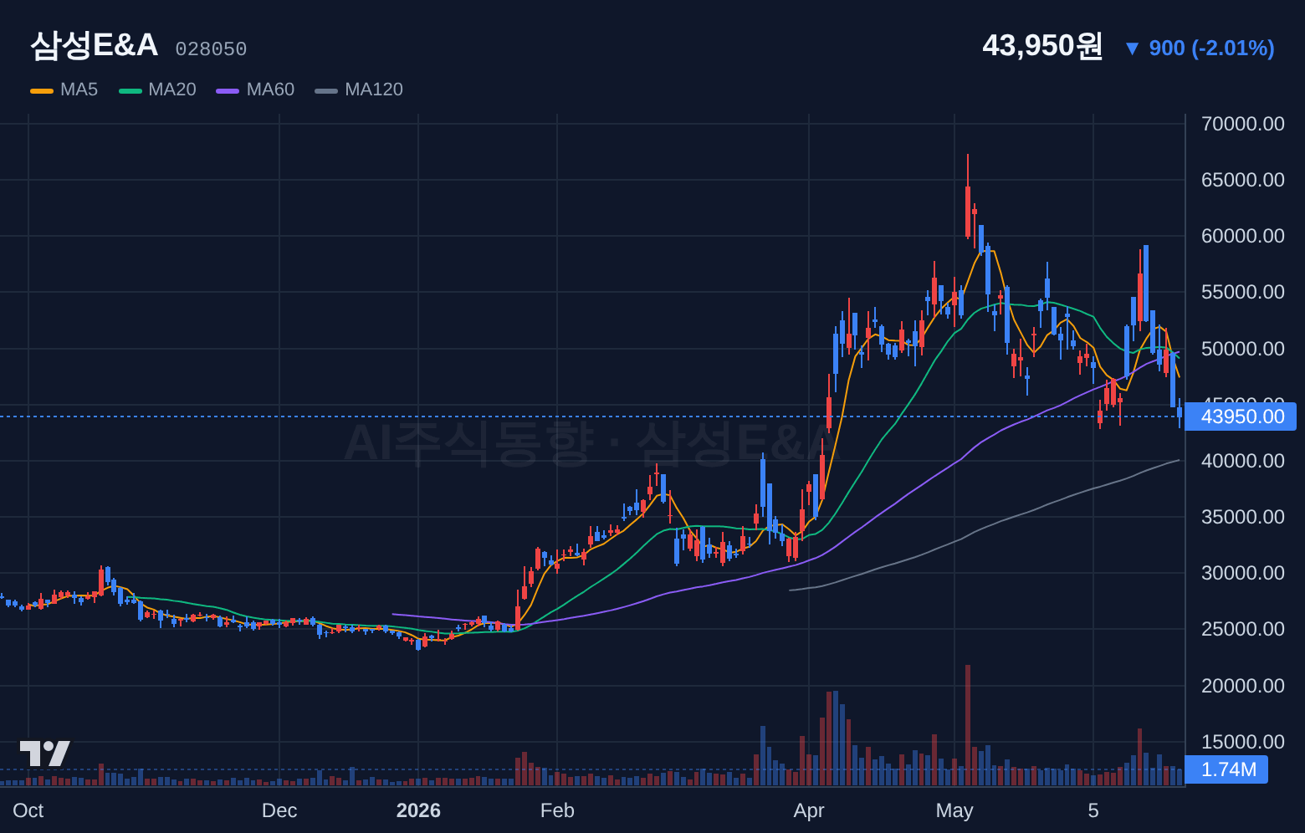
Task: Click the Dec time axis label
Action: pos(279,810)
